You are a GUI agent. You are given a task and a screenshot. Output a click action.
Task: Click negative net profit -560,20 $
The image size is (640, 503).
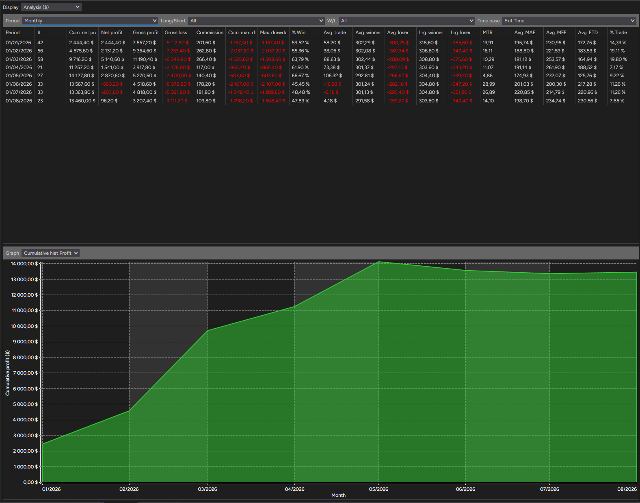click(x=112, y=84)
